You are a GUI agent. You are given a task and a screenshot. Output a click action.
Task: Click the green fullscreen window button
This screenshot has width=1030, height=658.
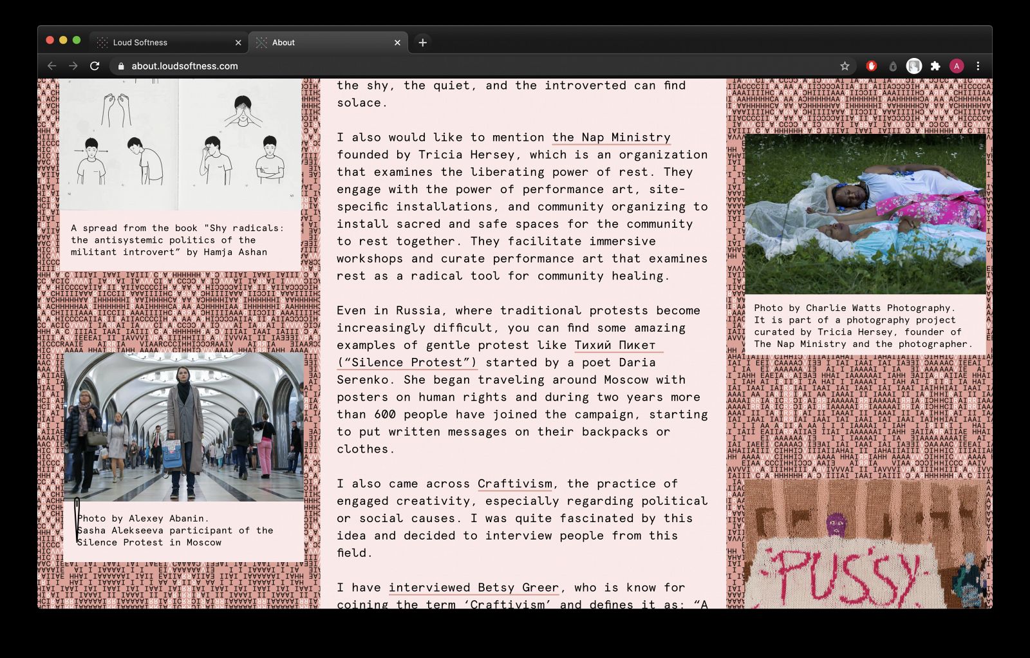(x=77, y=40)
